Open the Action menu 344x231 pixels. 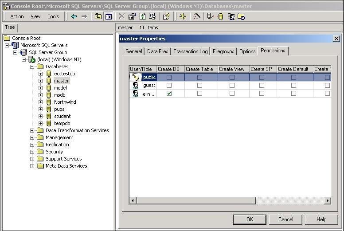click(x=17, y=16)
